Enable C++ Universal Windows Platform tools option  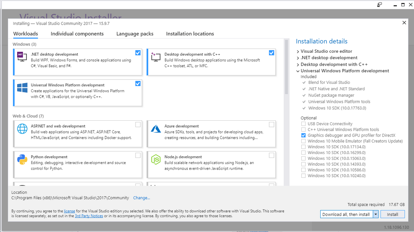point(303,129)
